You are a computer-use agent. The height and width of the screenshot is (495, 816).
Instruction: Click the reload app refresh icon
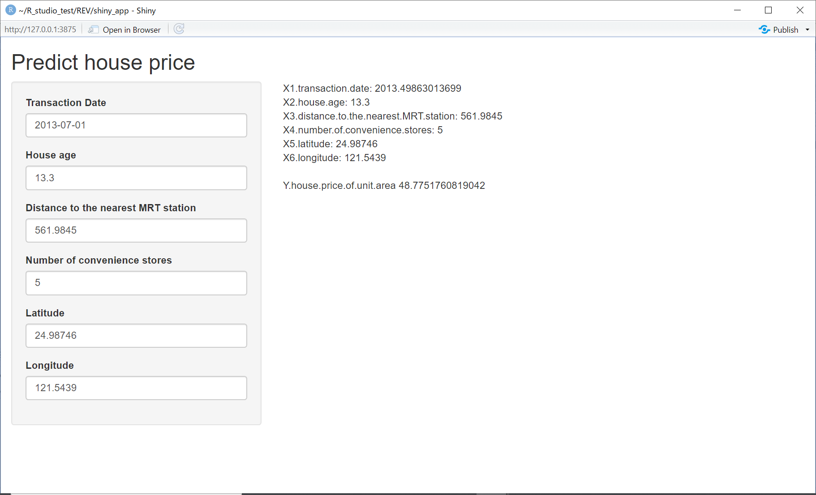pyautogui.click(x=179, y=29)
